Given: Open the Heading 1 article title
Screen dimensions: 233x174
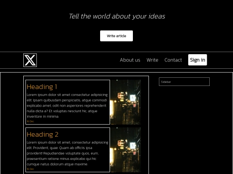Looking at the screenshot, I should pos(42,87).
